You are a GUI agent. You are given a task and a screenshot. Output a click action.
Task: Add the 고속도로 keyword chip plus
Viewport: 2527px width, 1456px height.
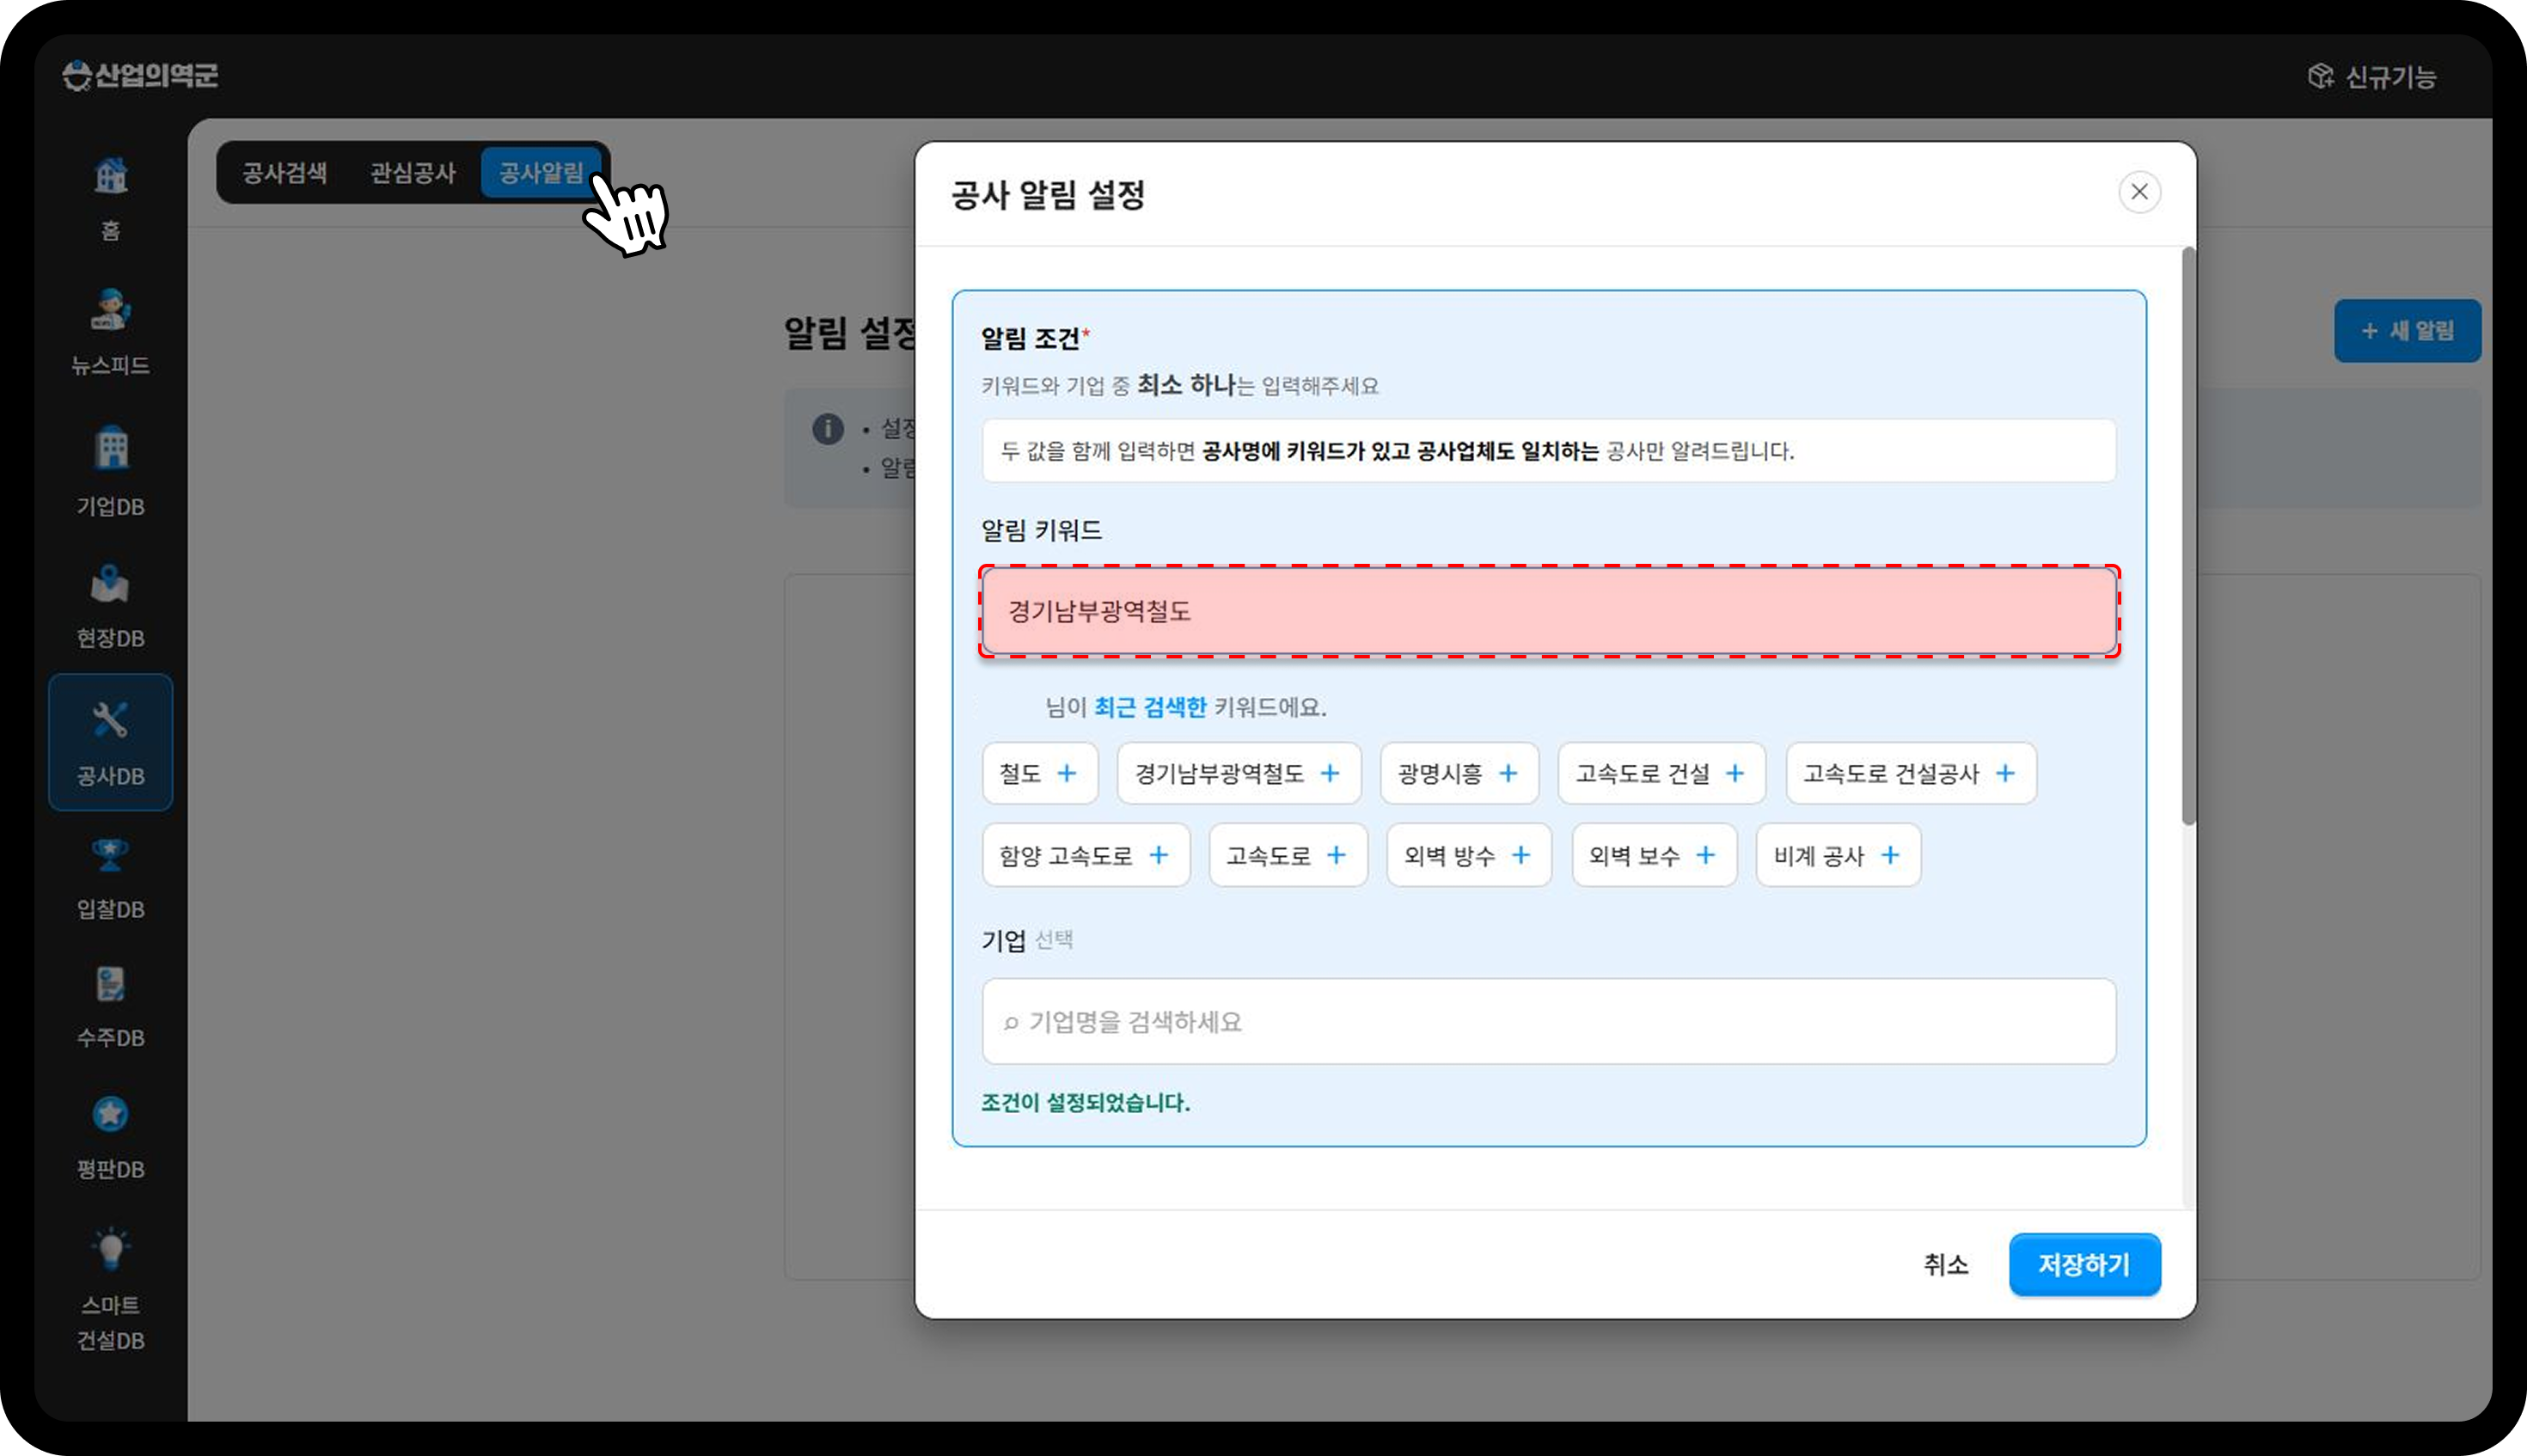click(x=1336, y=855)
